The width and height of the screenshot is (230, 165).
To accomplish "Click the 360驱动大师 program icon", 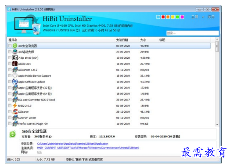I will 15,52.
